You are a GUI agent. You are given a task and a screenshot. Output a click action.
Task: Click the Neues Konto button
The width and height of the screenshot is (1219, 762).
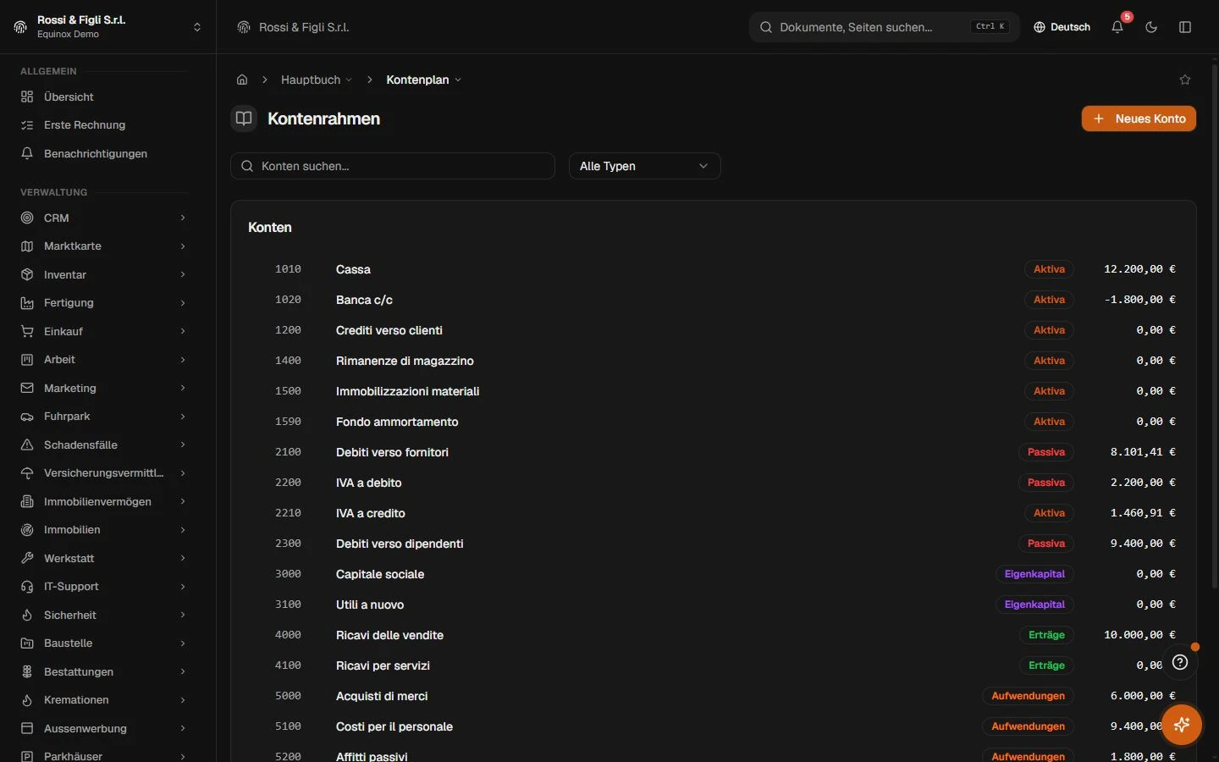[1139, 119]
